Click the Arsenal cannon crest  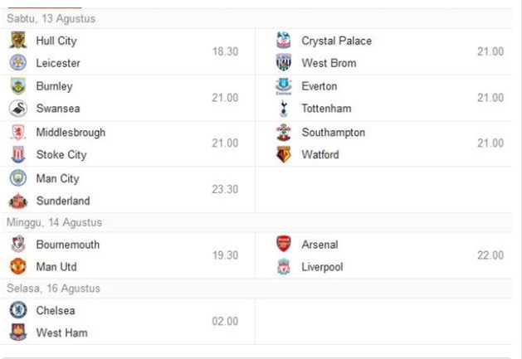(284, 244)
